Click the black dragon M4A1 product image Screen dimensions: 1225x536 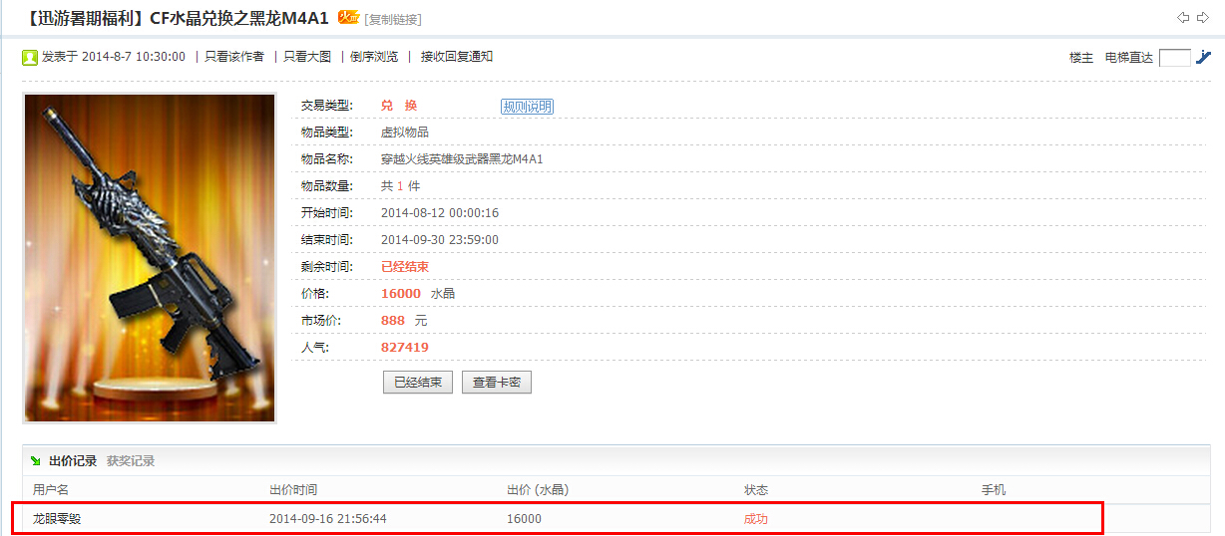click(x=150, y=258)
